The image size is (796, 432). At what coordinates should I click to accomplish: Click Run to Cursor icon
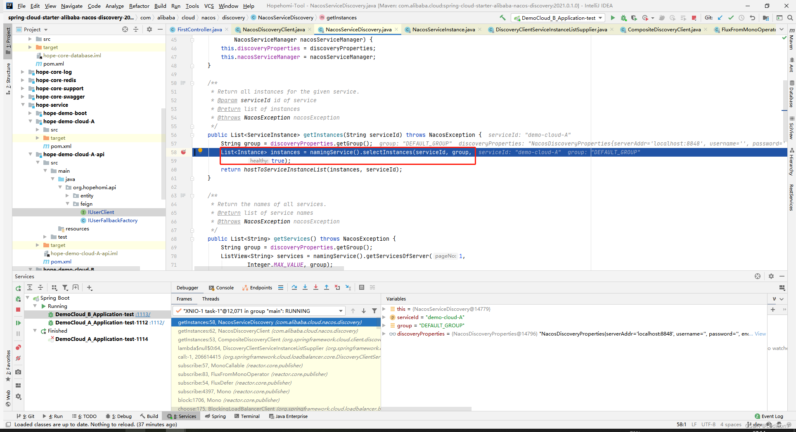[348, 287]
